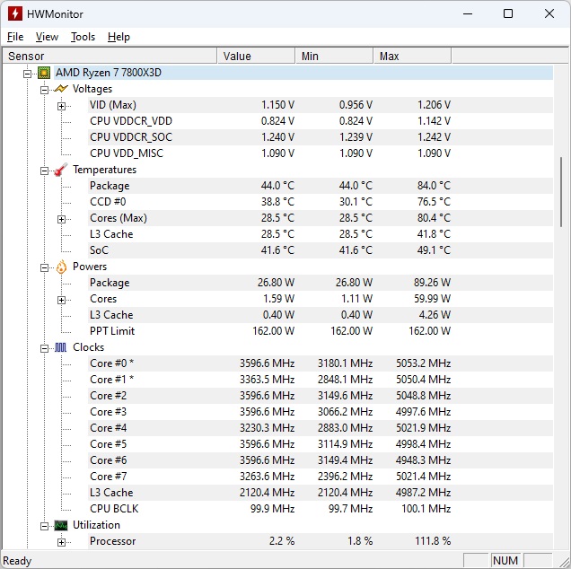571x569 pixels.
Task: Click the Utilization graph icon
Action: click(x=61, y=525)
